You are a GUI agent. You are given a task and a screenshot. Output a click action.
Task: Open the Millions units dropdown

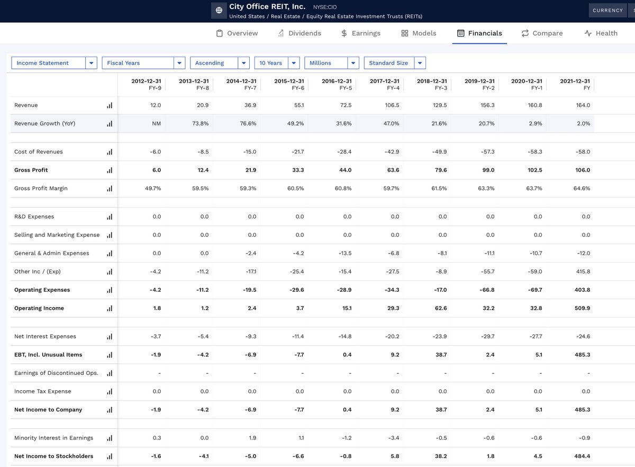[x=332, y=63]
